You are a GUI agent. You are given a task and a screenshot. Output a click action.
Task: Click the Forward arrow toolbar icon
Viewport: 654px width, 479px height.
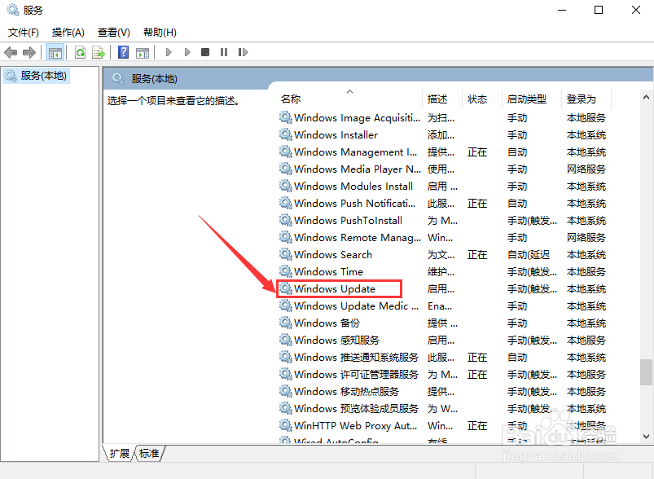[x=29, y=53]
